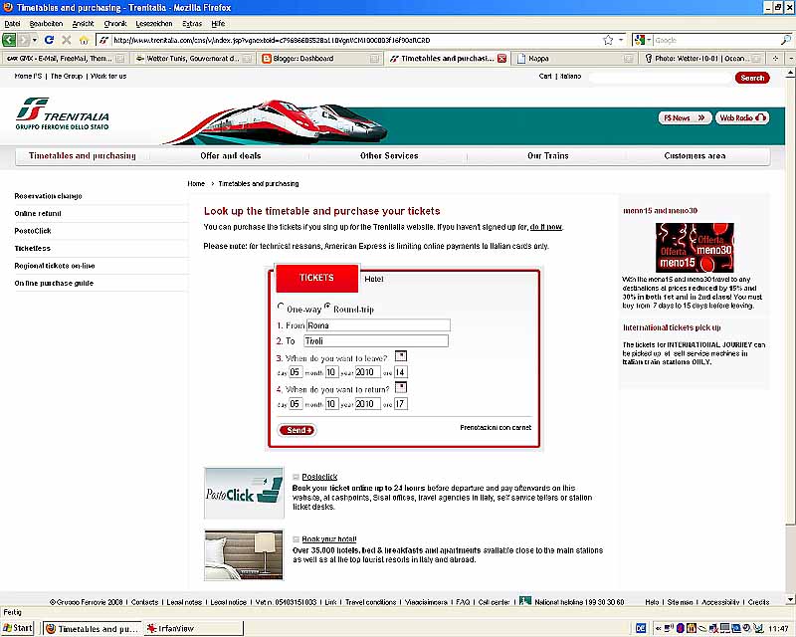The height and width of the screenshot is (637, 796).
Task: Click the red Send button
Action: point(298,430)
